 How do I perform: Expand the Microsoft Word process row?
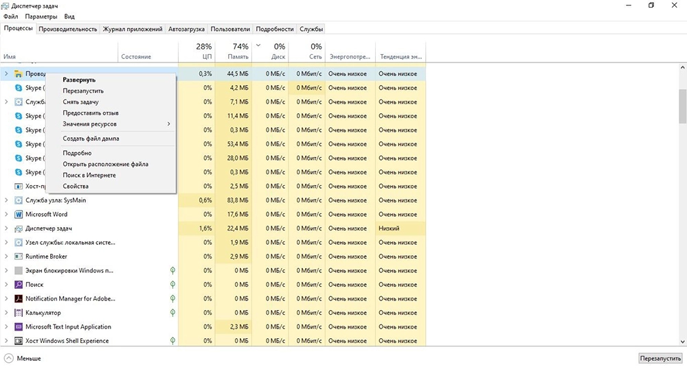(x=6, y=214)
